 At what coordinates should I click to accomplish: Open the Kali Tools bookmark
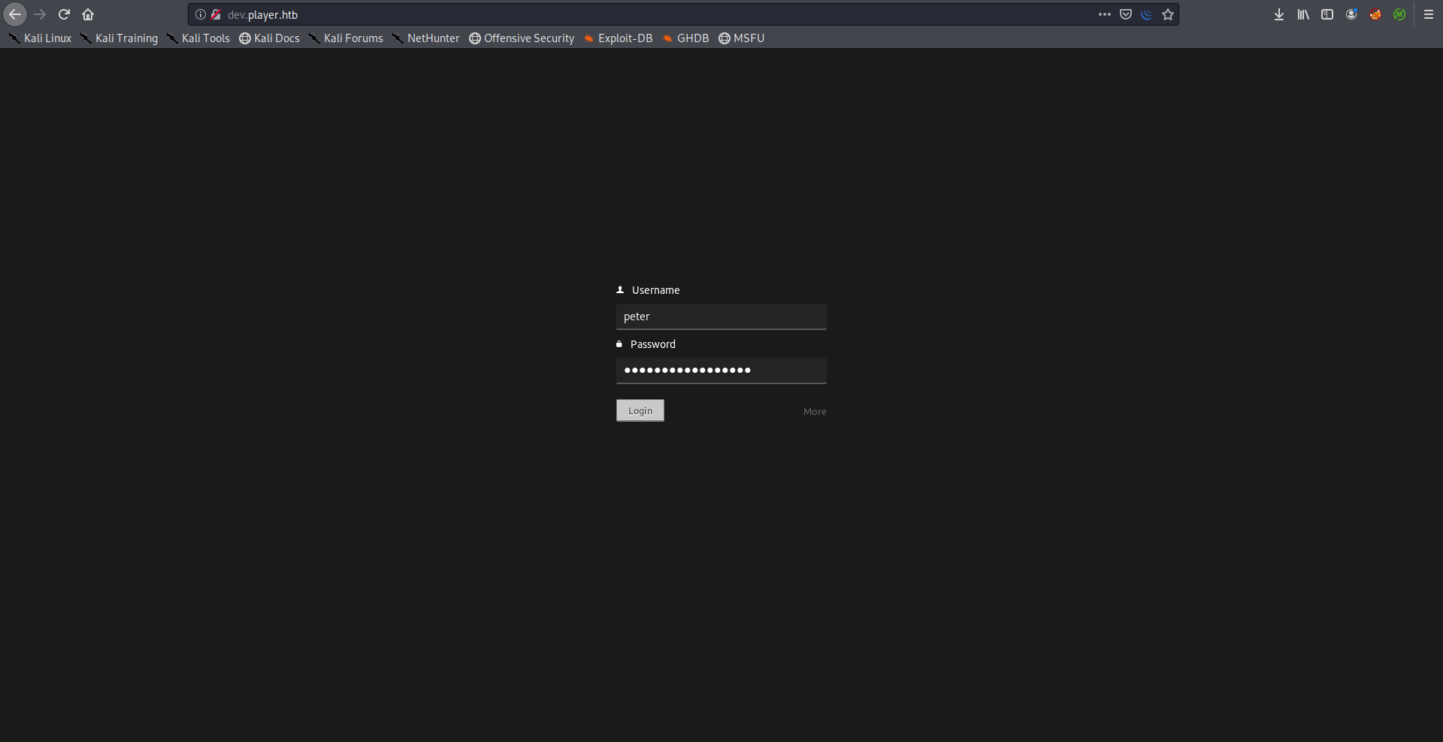[198, 38]
